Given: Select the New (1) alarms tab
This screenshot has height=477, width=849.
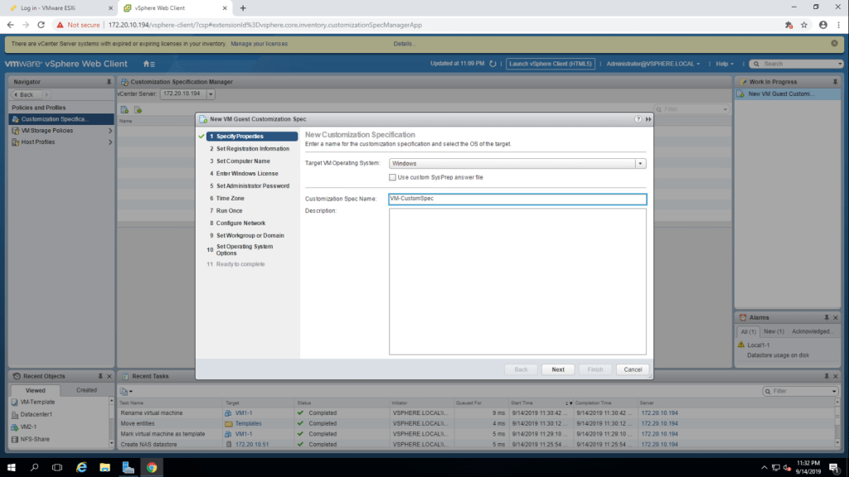Looking at the screenshot, I should [774, 331].
